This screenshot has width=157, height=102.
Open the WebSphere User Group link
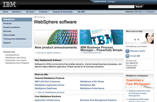click(x=16, y=58)
